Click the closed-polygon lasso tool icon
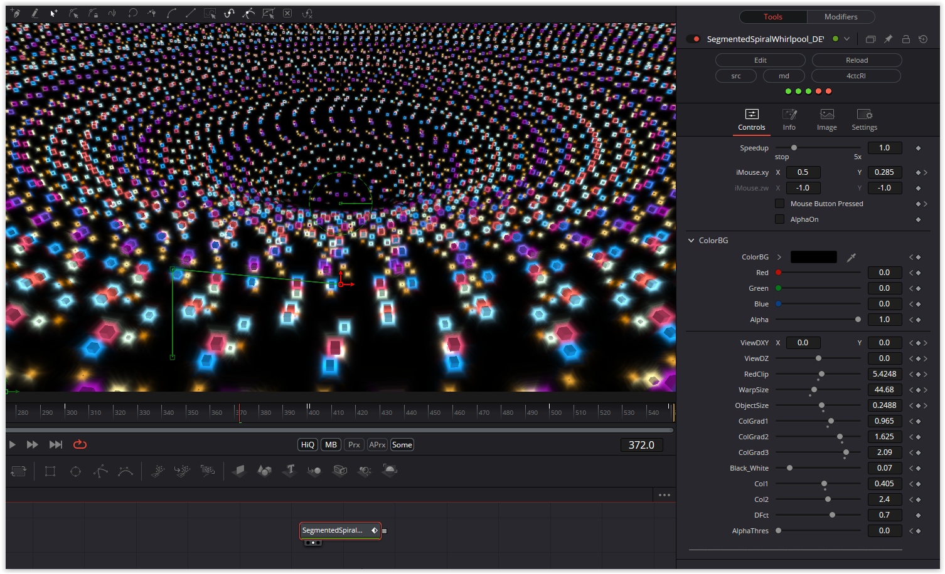The height and width of the screenshot is (574, 945). tap(132, 13)
